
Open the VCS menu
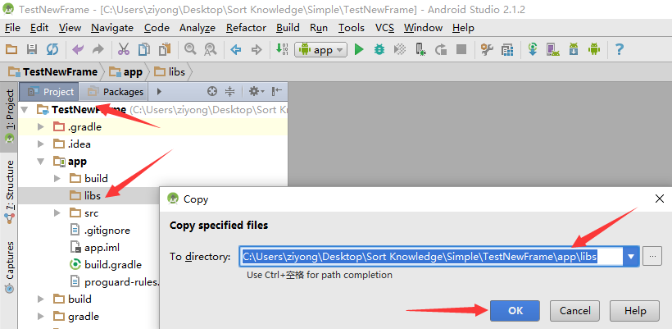pyautogui.click(x=384, y=28)
